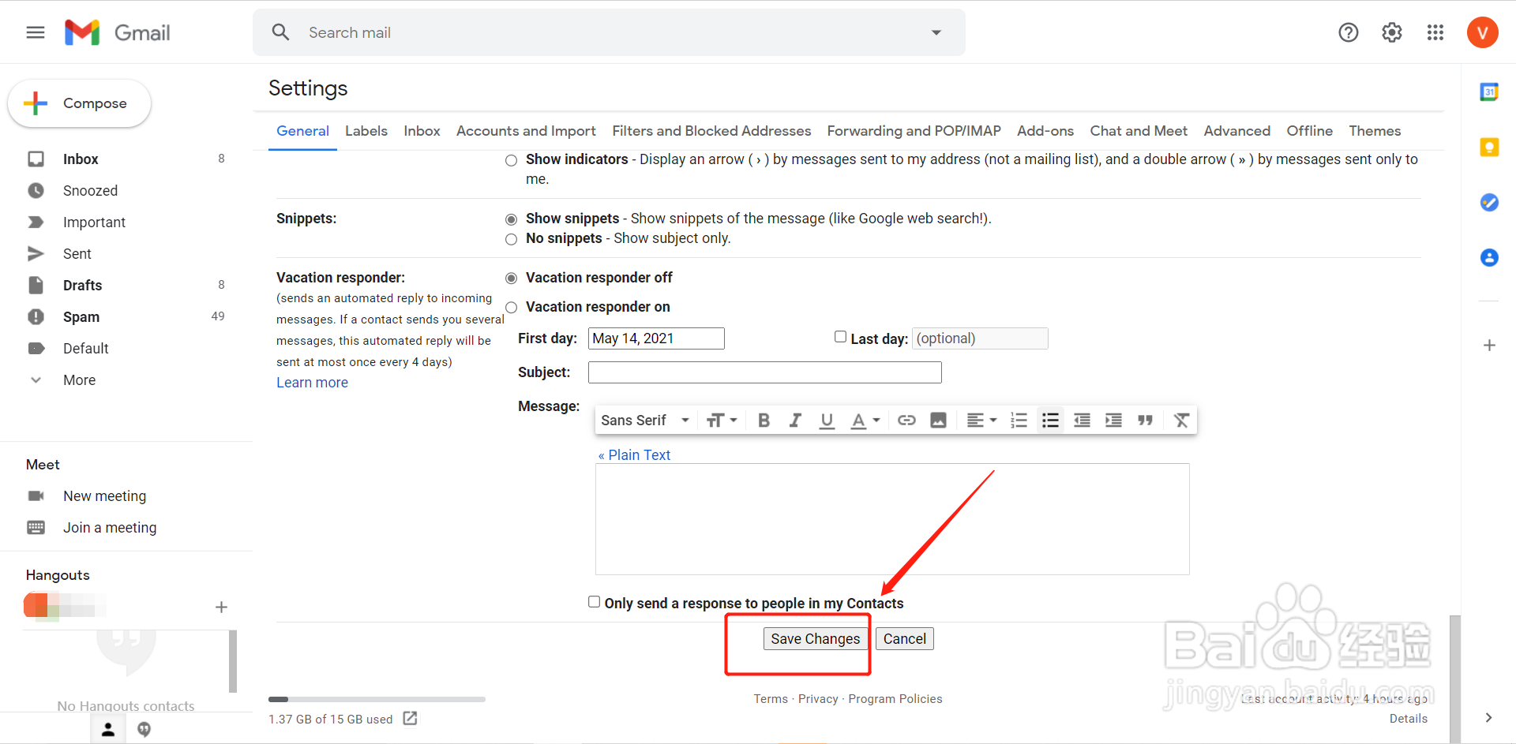The height and width of the screenshot is (744, 1516).
Task: Select the Bold formatting icon
Action: 763,420
